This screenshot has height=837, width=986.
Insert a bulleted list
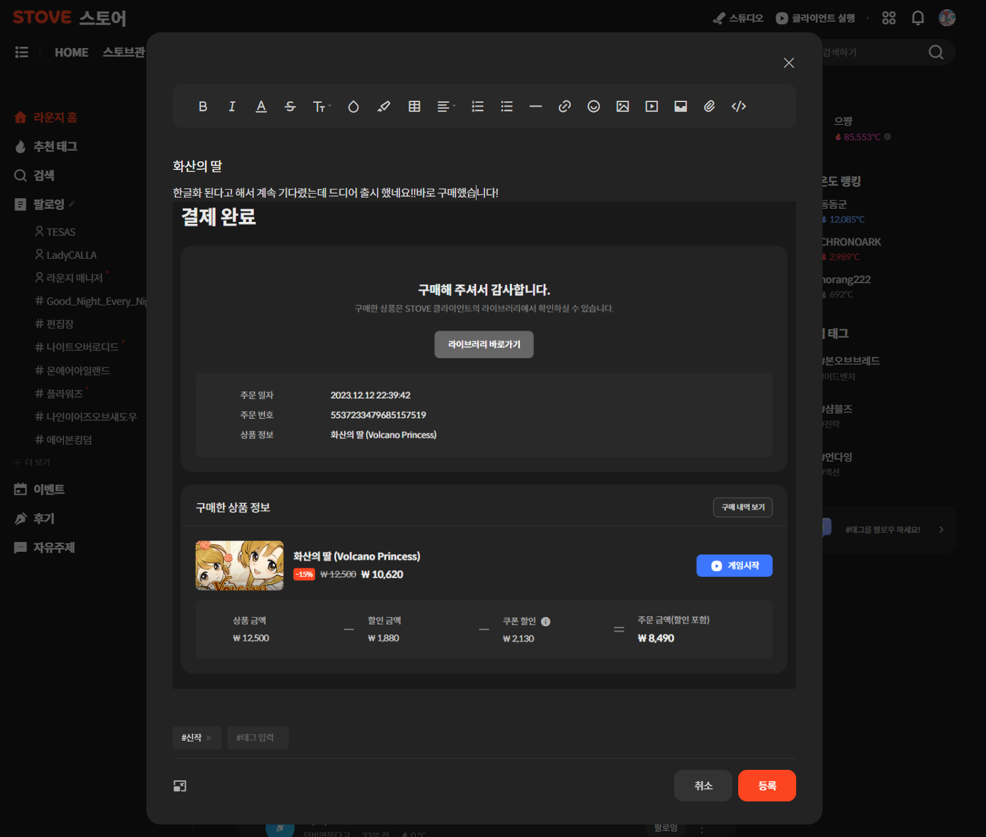click(507, 107)
